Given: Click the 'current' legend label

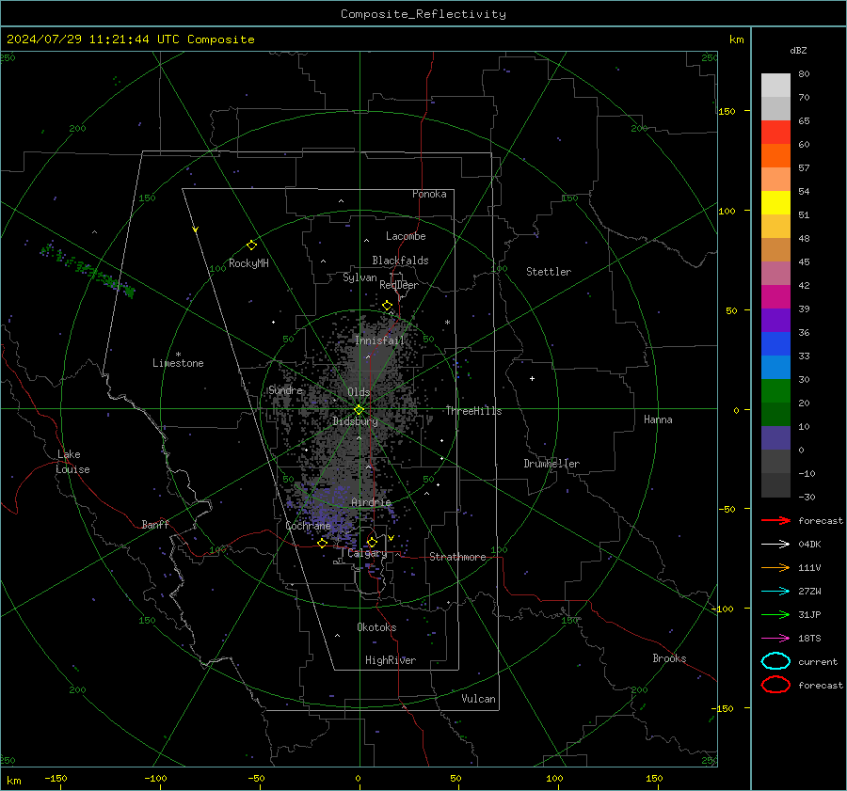Looking at the screenshot, I should (x=818, y=661).
